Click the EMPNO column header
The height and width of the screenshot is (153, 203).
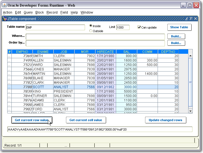click(22, 52)
